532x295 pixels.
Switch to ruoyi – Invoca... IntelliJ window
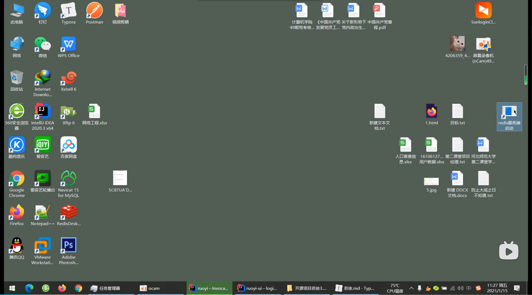[x=209, y=288]
